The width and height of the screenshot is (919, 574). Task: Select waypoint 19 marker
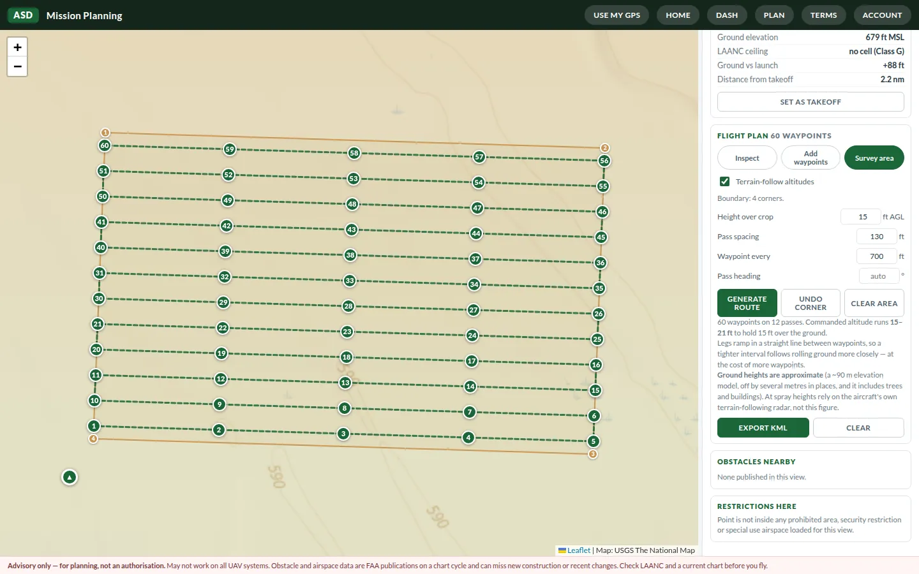[x=221, y=353]
